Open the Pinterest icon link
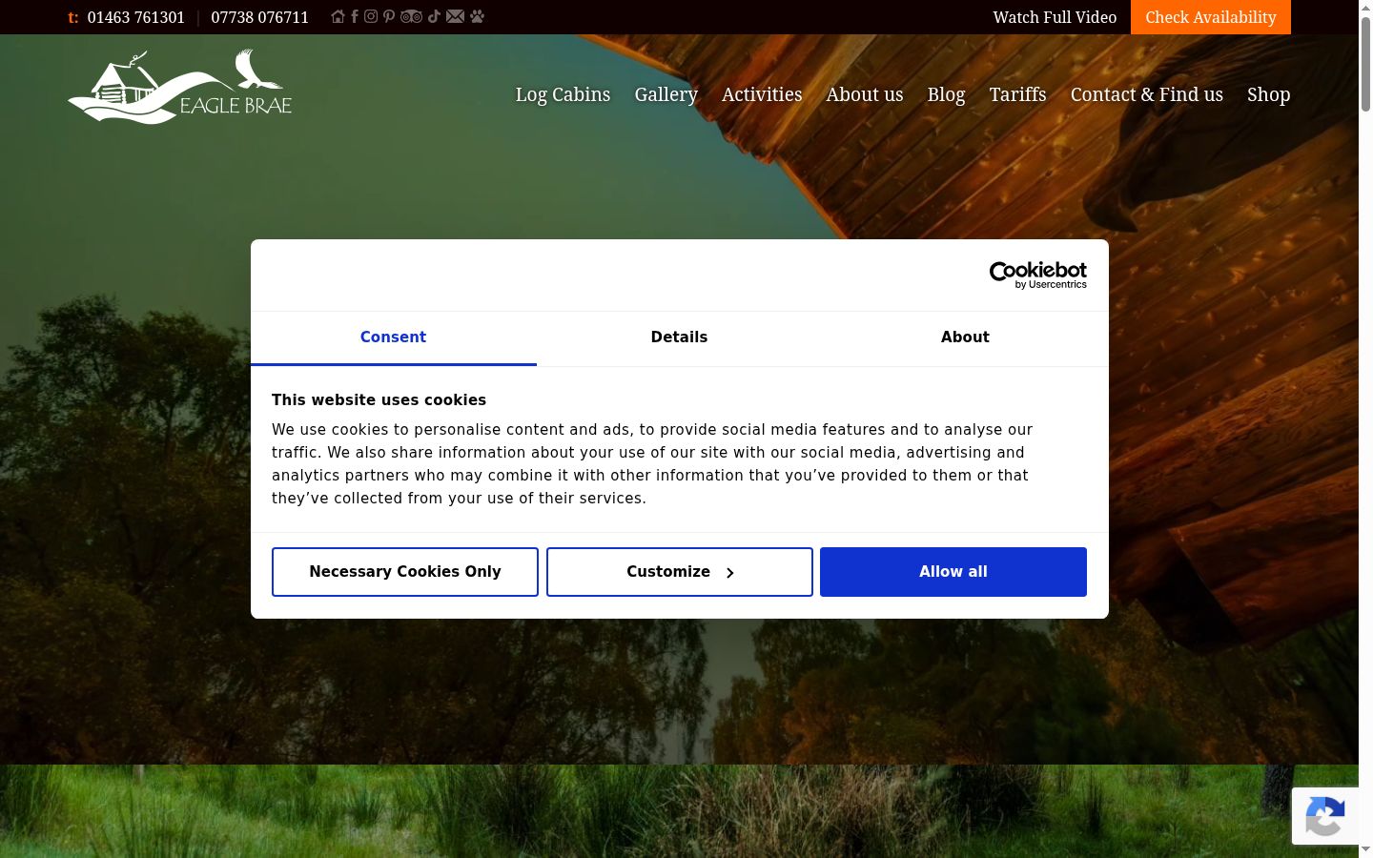 coord(389,16)
